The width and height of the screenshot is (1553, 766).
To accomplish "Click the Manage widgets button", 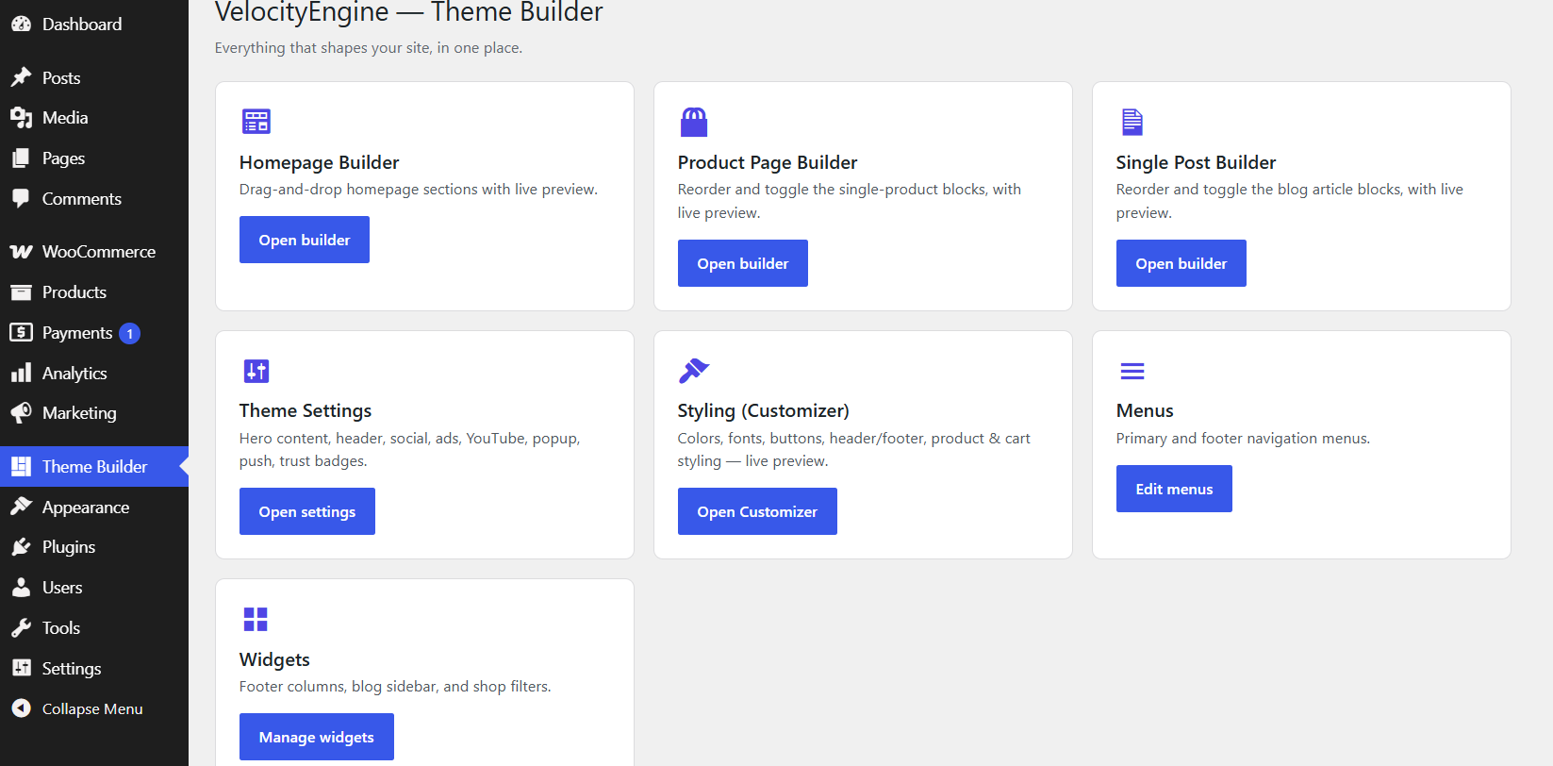I will pyautogui.click(x=317, y=737).
